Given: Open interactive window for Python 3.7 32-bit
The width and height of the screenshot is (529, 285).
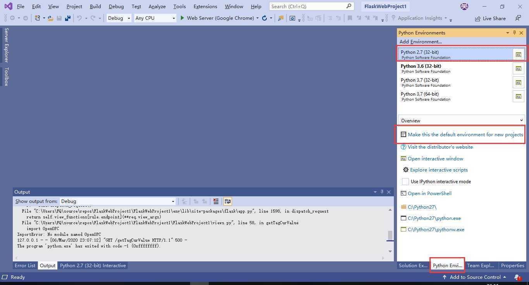Looking at the screenshot, I should (518, 82).
